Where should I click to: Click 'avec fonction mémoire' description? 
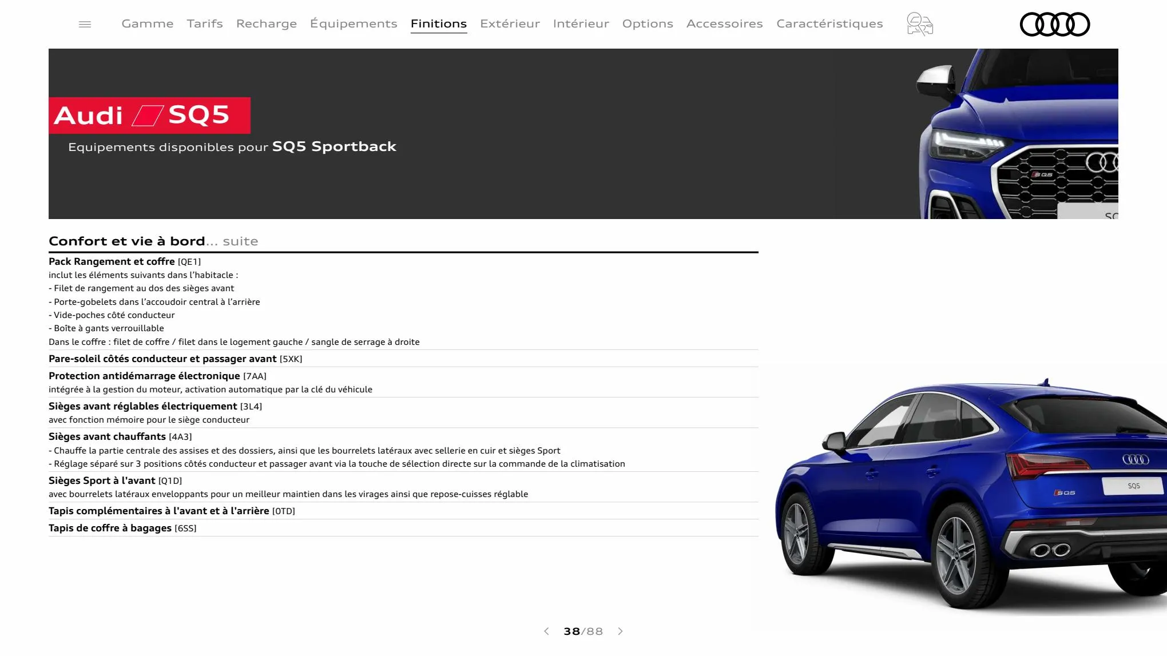coord(149,420)
